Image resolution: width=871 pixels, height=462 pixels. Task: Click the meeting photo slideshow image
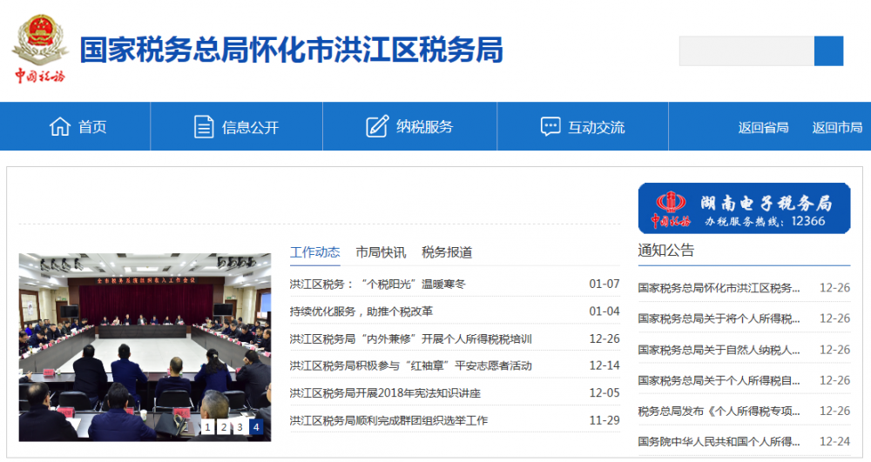point(145,339)
